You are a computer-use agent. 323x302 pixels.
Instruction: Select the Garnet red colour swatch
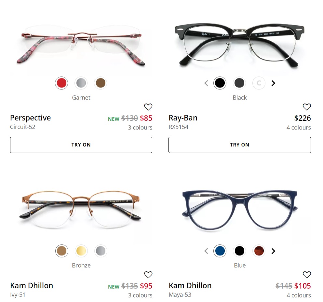[61, 83]
